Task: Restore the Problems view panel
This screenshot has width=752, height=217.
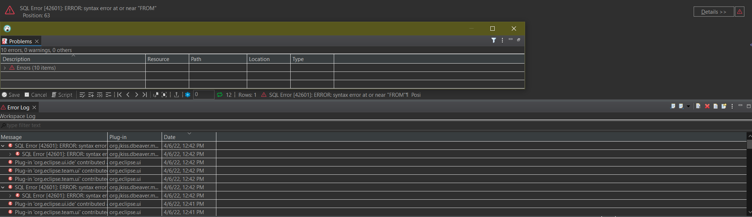Action: pos(519,40)
